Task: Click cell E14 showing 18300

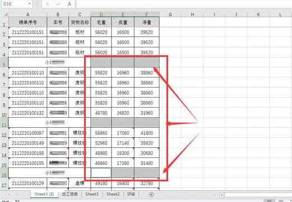Action: (123, 153)
